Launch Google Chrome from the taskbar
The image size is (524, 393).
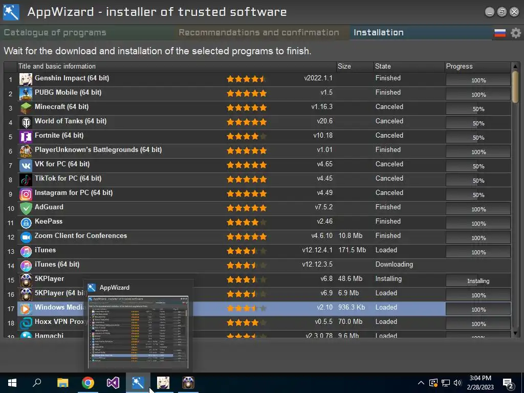click(x=88, y=383)
